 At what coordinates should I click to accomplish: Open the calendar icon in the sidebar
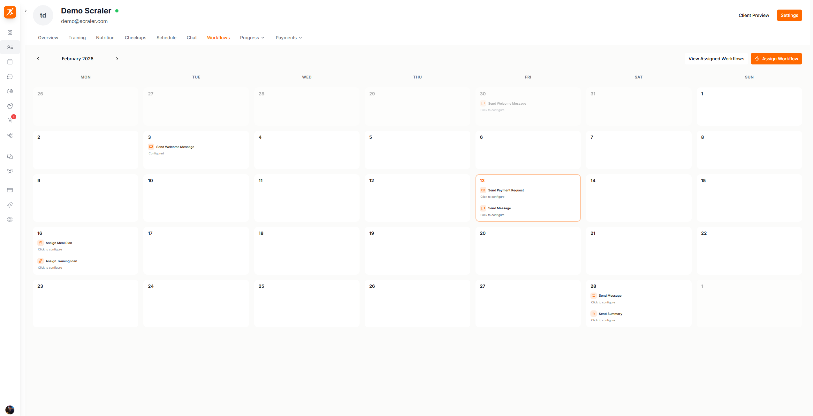pos(10,62)
